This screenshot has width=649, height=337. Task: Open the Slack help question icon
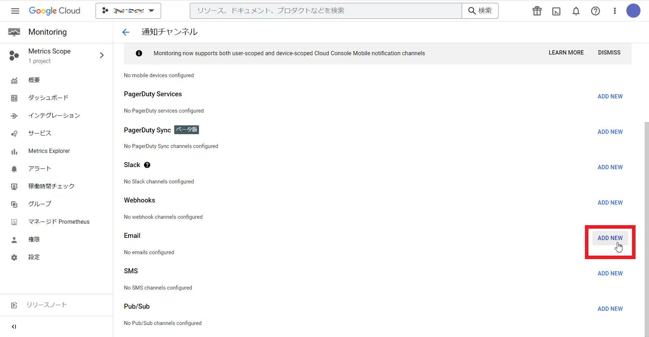pos(147,165)
